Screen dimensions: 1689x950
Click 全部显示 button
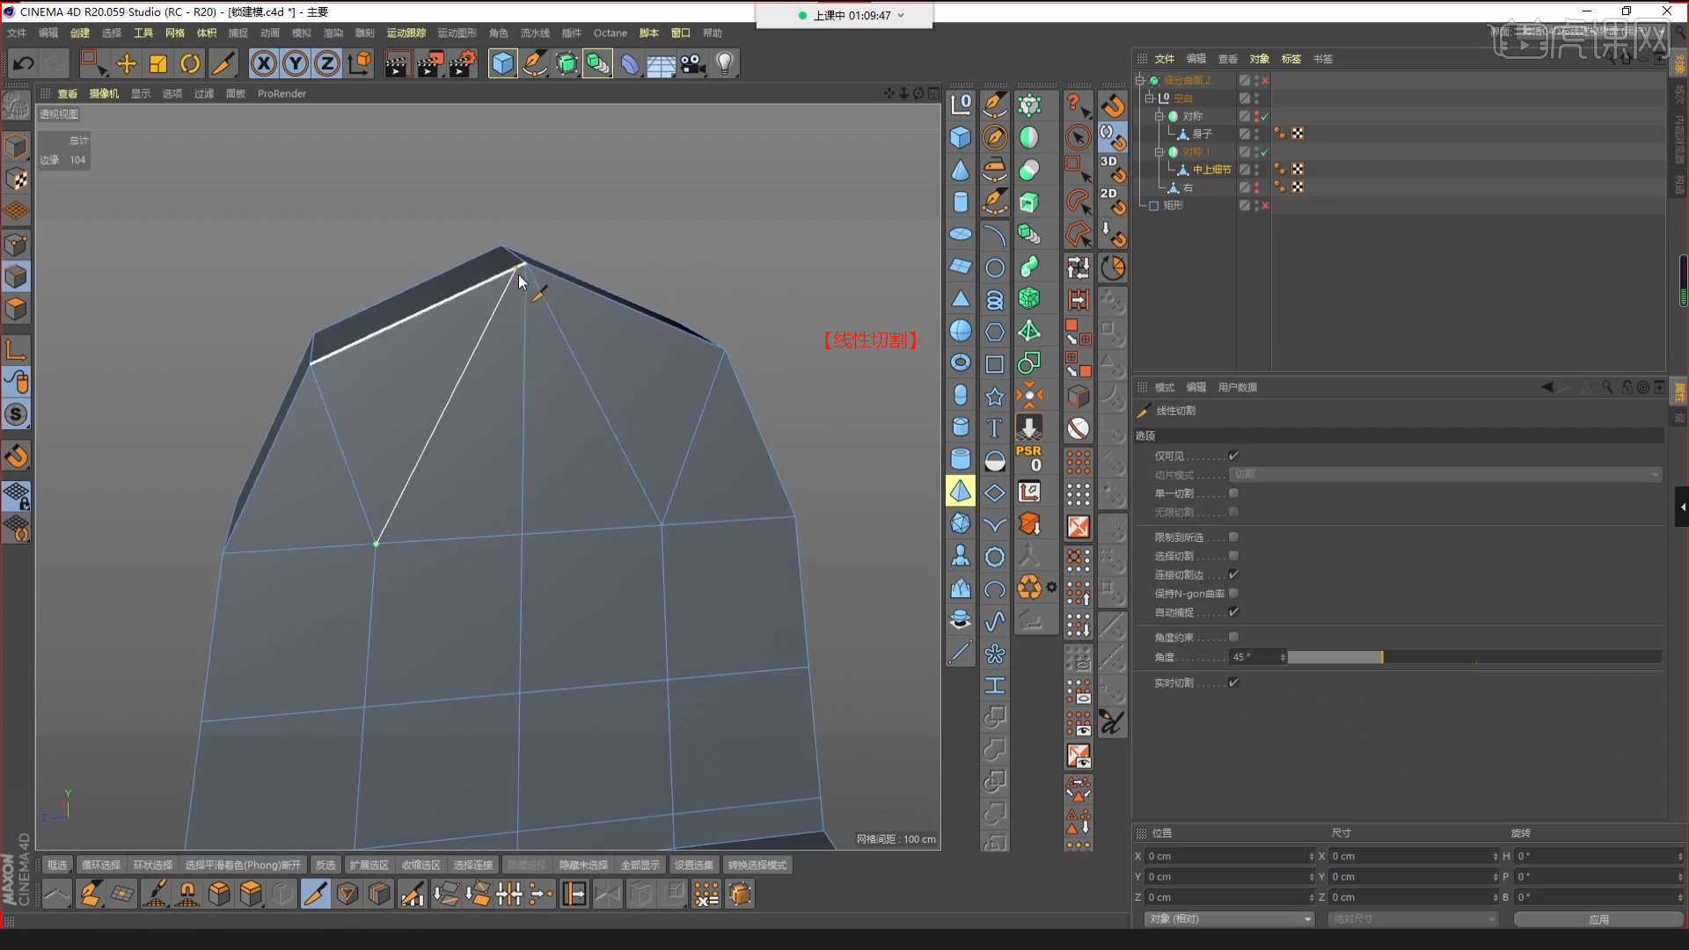coord(640,866)
